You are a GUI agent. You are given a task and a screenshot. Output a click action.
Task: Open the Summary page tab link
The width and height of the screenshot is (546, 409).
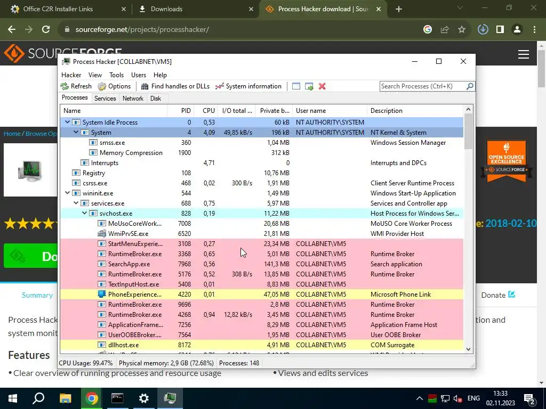(x=37, y=295)
